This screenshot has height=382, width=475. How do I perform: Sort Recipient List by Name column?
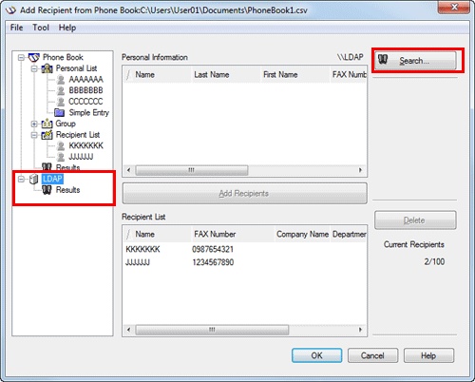[157, 235]
